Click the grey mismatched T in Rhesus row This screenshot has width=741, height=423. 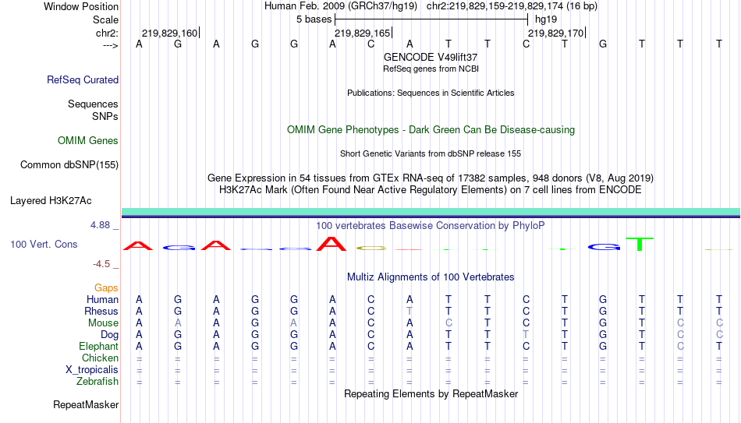[x=409, y=311]
